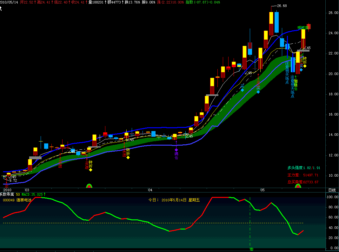339x252 pixels.
Task: Click the green 卖 marker below indicator panel
Action: pos(251,249)
